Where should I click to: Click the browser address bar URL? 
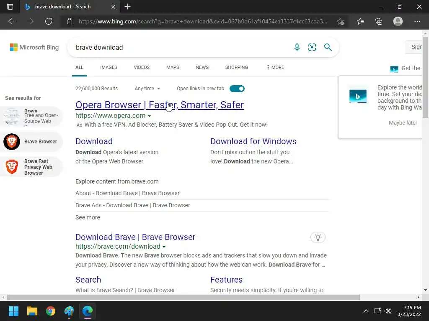203,21
